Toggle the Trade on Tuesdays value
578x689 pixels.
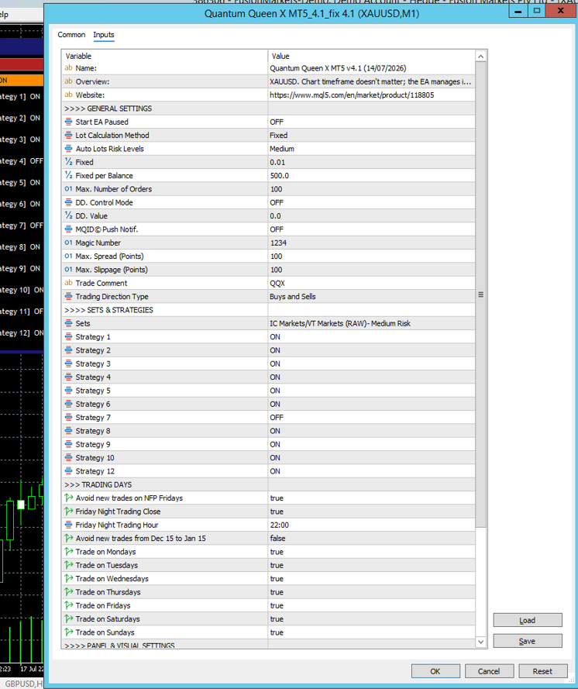[372, 565]
